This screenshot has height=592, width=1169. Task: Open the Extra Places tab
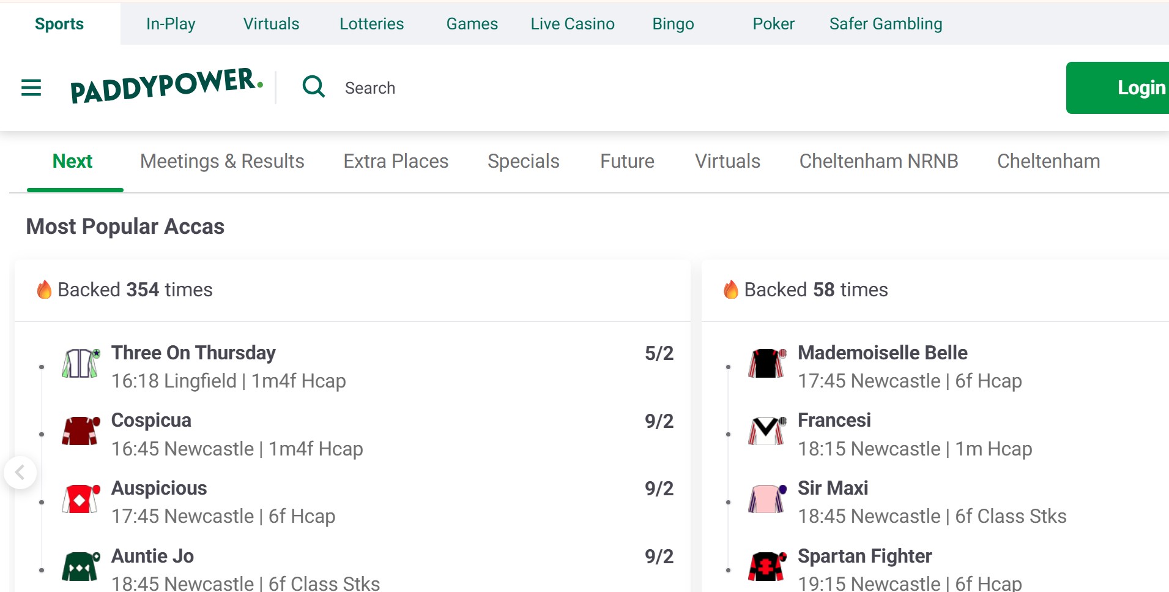click(x=396, y=161)
